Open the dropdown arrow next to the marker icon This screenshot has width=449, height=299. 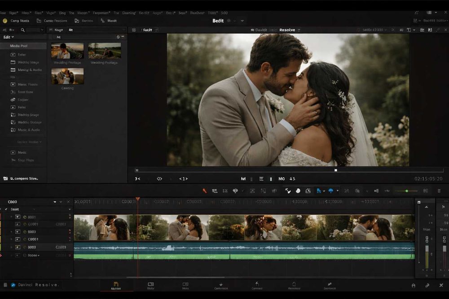(338, 191)
